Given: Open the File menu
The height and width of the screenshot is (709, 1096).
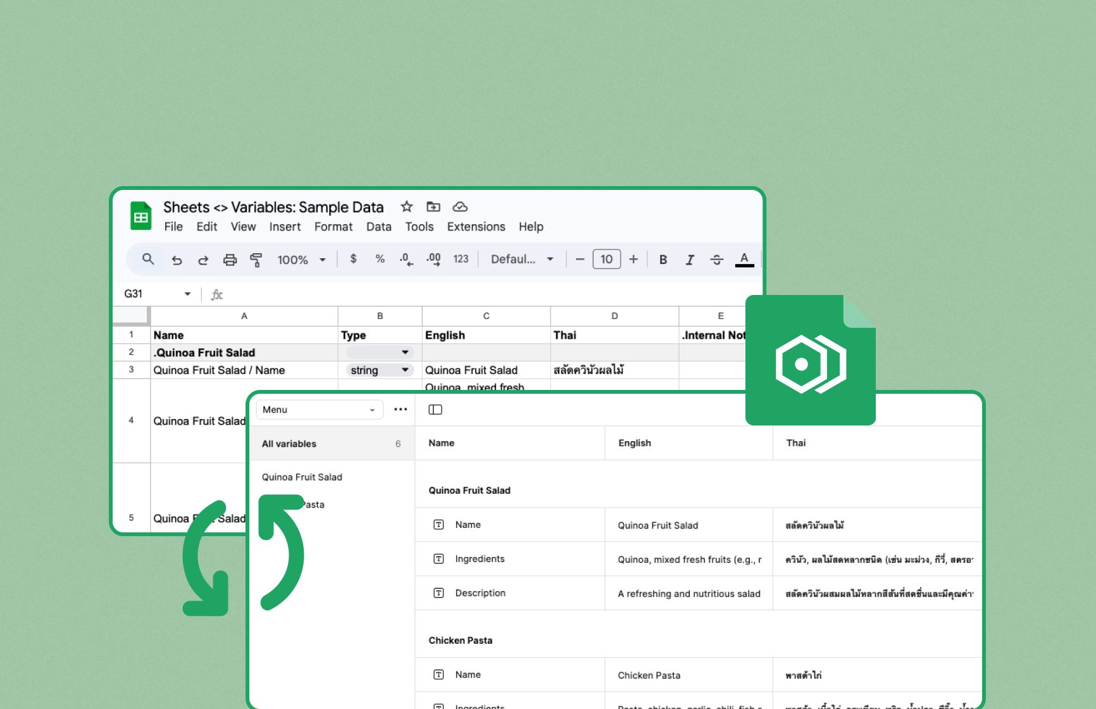Looking at the screenshot, I should click(173, 227).
